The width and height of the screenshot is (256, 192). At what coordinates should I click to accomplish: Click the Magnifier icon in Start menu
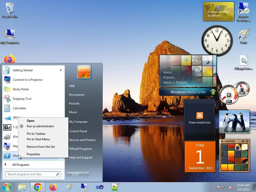click(7, 146)
